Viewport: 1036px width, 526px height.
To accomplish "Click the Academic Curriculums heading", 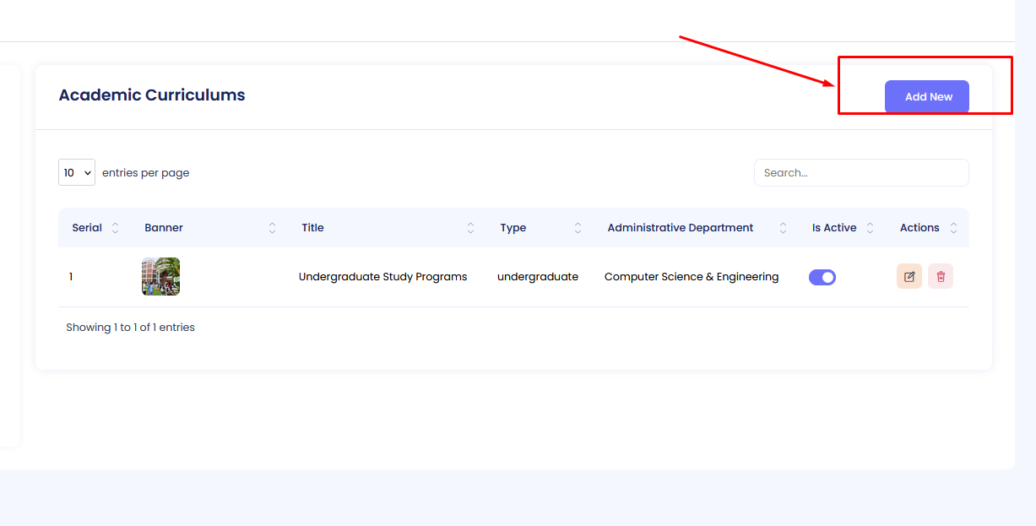I will 152,95.
